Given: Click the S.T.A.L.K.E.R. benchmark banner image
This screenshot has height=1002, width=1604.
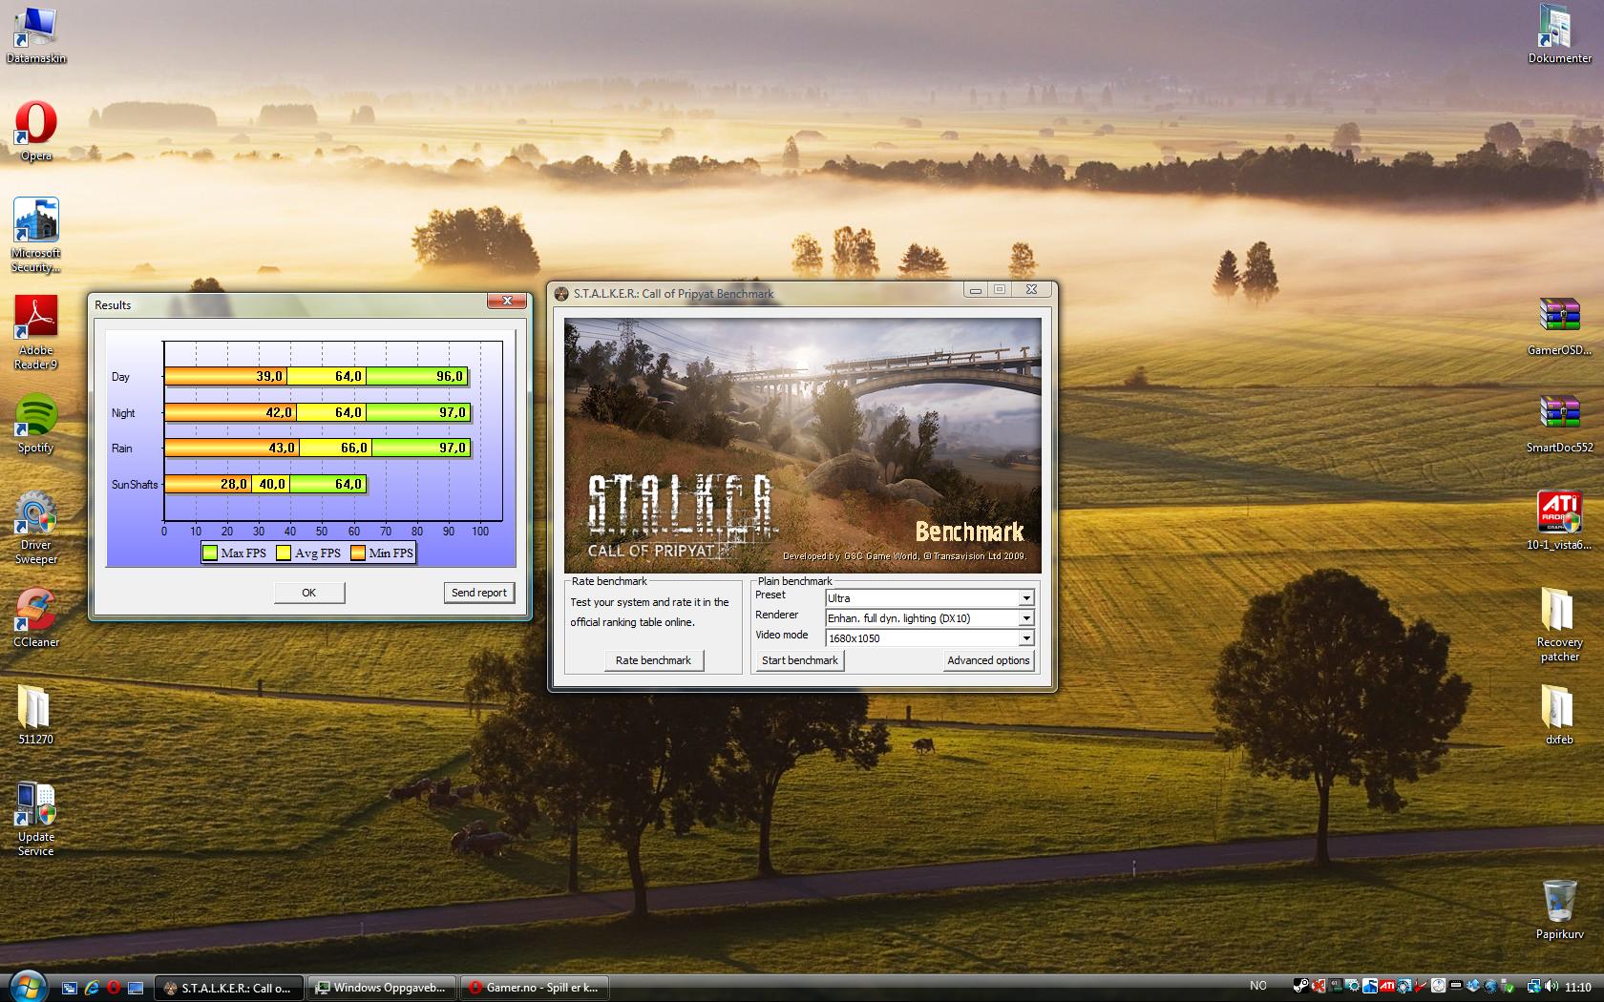Looking at the screenshot, I should point(802,446).
